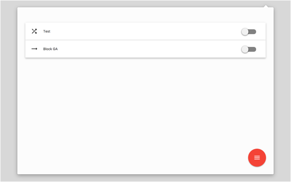The image size is (291, 182).
Task: Click the white hamburger lines icon
Action: point(257,157)
